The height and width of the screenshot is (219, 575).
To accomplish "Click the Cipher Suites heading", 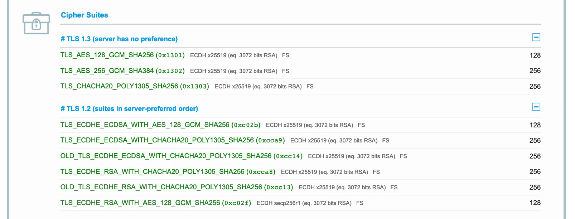I will [x=84, y=15].
